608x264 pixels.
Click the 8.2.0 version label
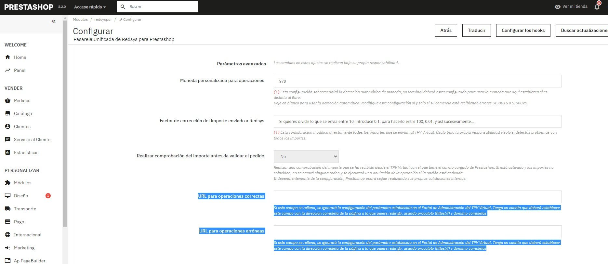click(x=62, y=7)
